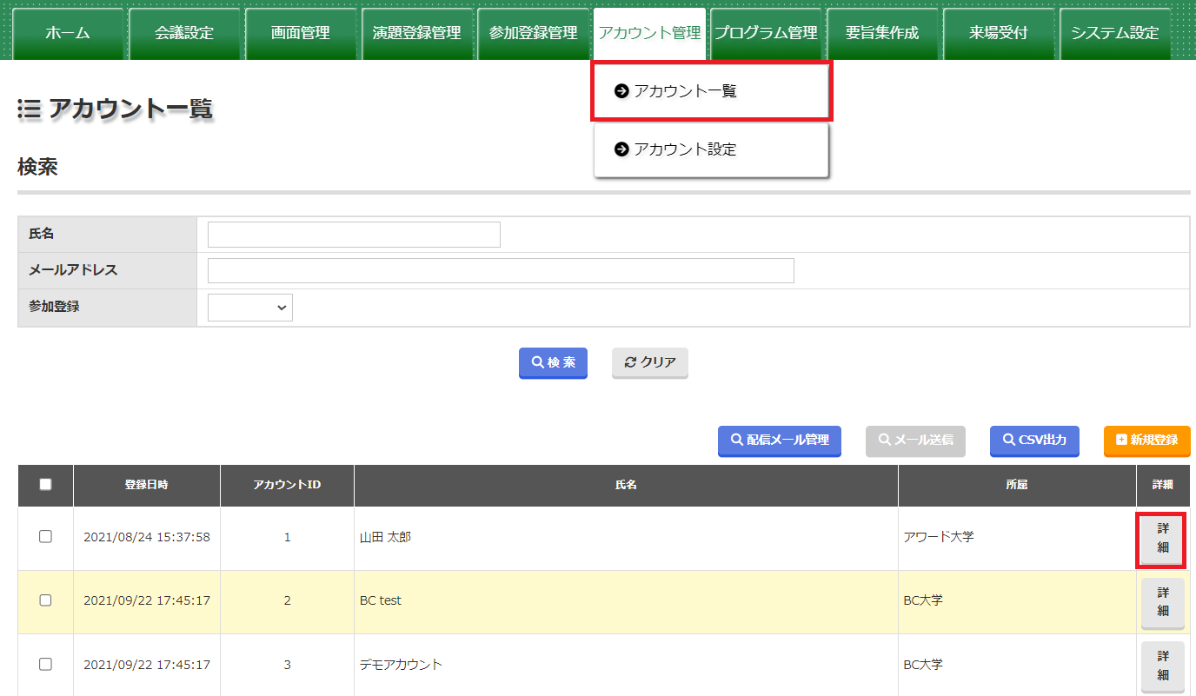Click the クリア reset button
The height and width of the screenshot is (696, 1196).
click(649, 362)
